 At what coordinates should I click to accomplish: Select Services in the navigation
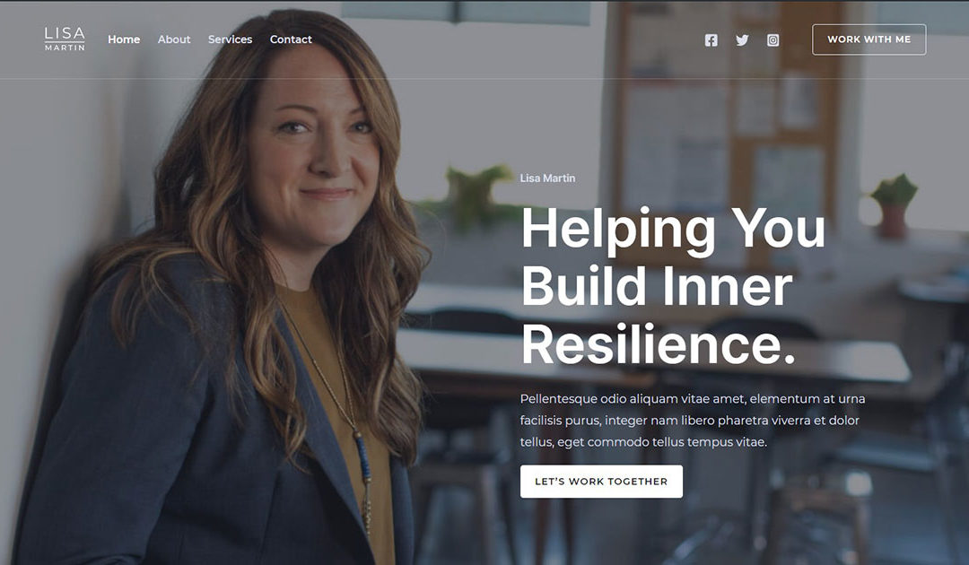tap(230, 39)
